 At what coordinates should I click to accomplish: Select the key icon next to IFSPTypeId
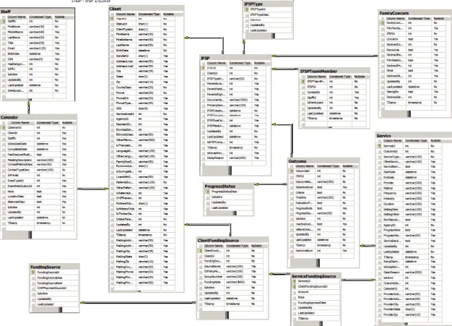pos(247,9)
